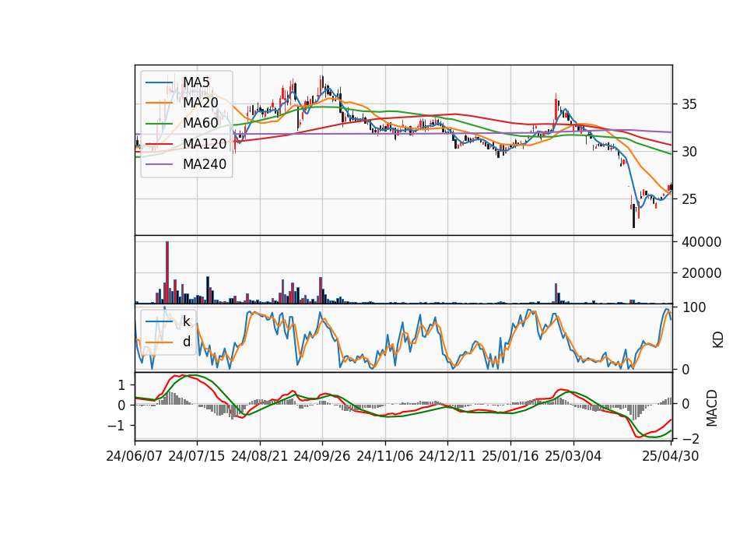This screenshot has height=537, width=747.
Task: Click the MA60 legend label
Action: click(201, 124)
